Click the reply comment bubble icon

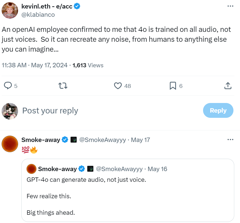click(8, 86)
